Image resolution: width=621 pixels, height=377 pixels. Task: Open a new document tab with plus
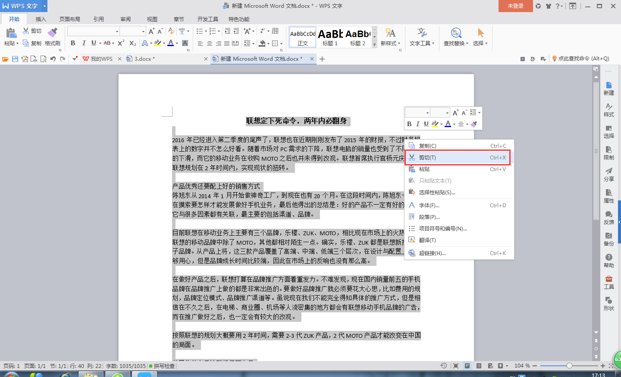coord(322,59)
